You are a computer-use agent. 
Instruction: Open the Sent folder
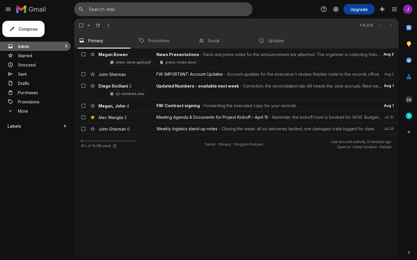[35, 74]
